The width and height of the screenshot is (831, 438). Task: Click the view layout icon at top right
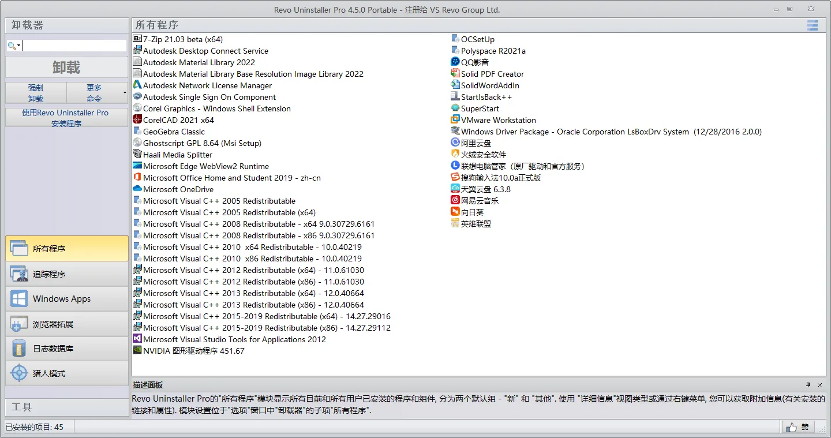click(x=813, y=25)
